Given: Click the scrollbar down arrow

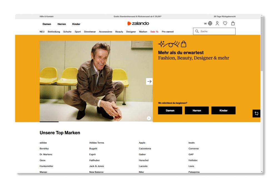Looking at the screenshot, I should (x=262, y=172).
